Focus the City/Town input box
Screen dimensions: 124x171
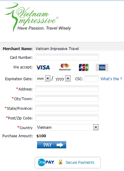click(x=67, y=98)
